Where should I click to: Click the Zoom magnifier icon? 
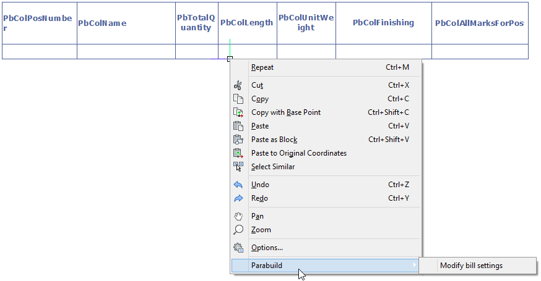coord(238,230)
